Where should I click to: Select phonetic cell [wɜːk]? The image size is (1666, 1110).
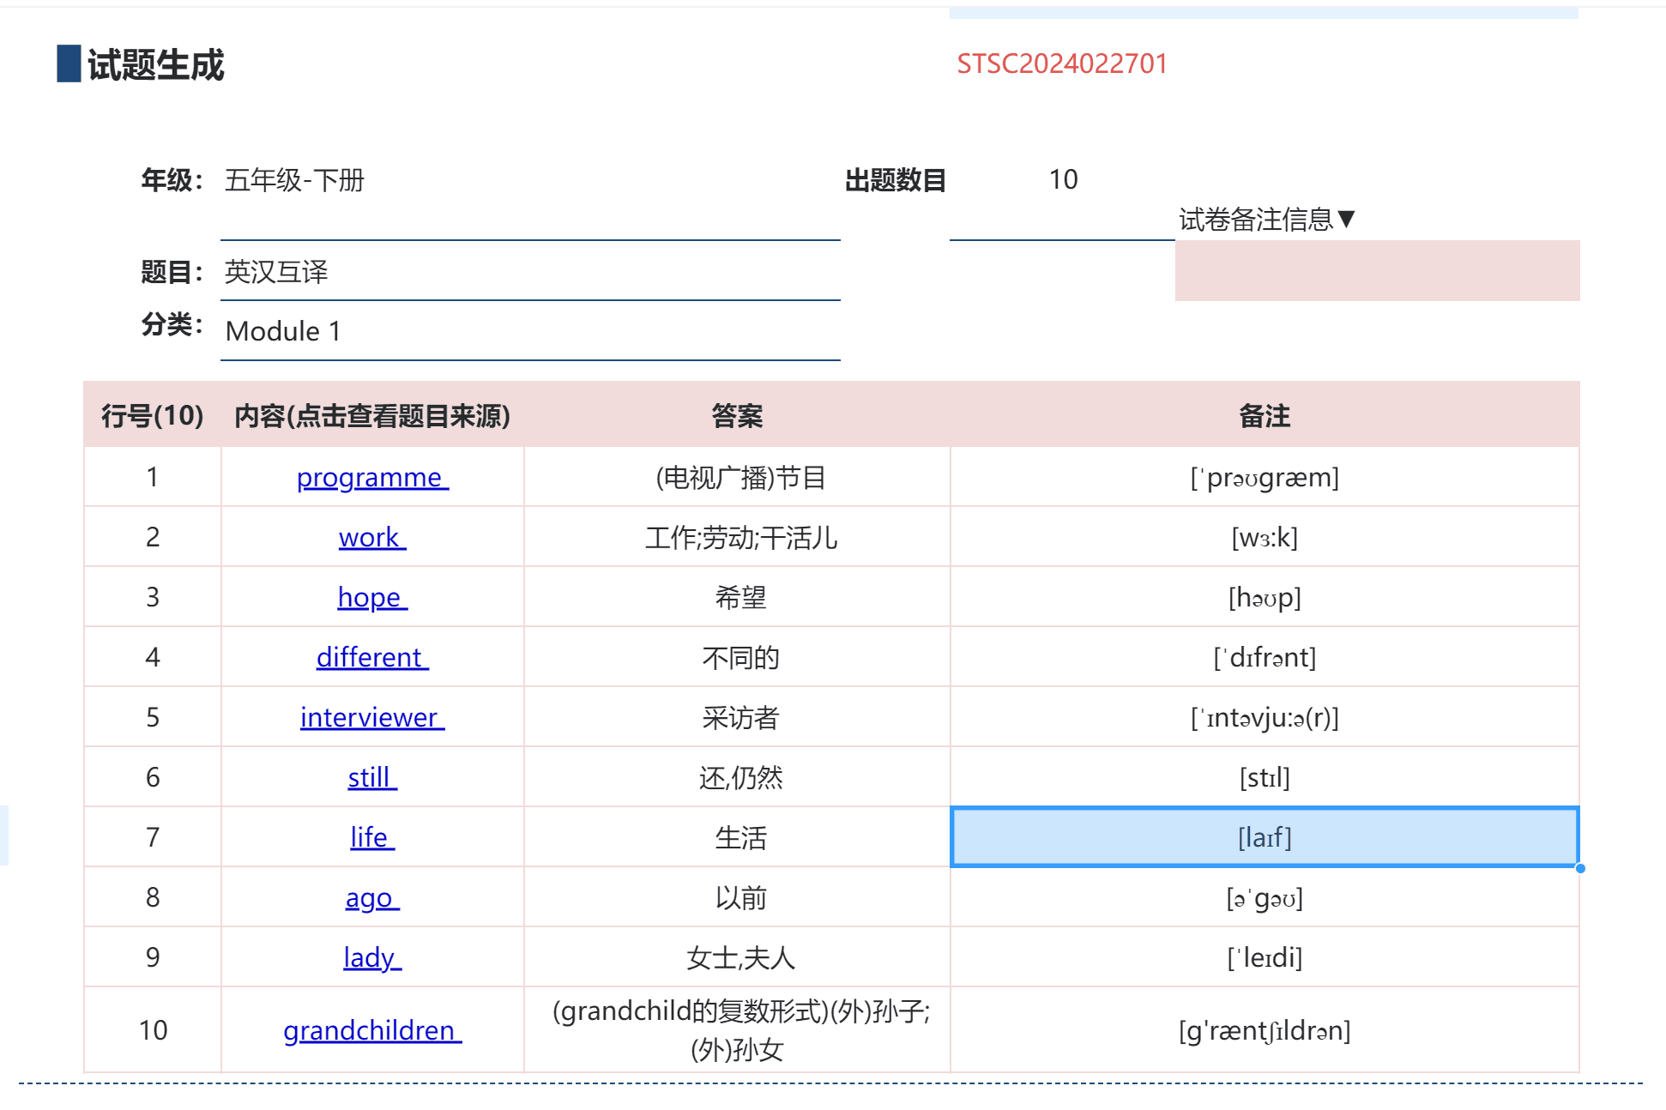click(1265, 537)
